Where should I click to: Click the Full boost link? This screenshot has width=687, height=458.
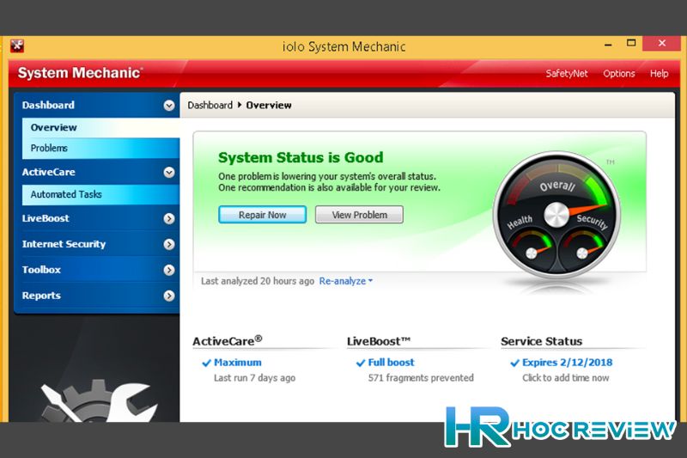pyautogui.click(x=391, y=363)
